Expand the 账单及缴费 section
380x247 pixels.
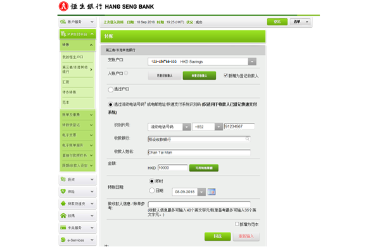pos(77,115)
